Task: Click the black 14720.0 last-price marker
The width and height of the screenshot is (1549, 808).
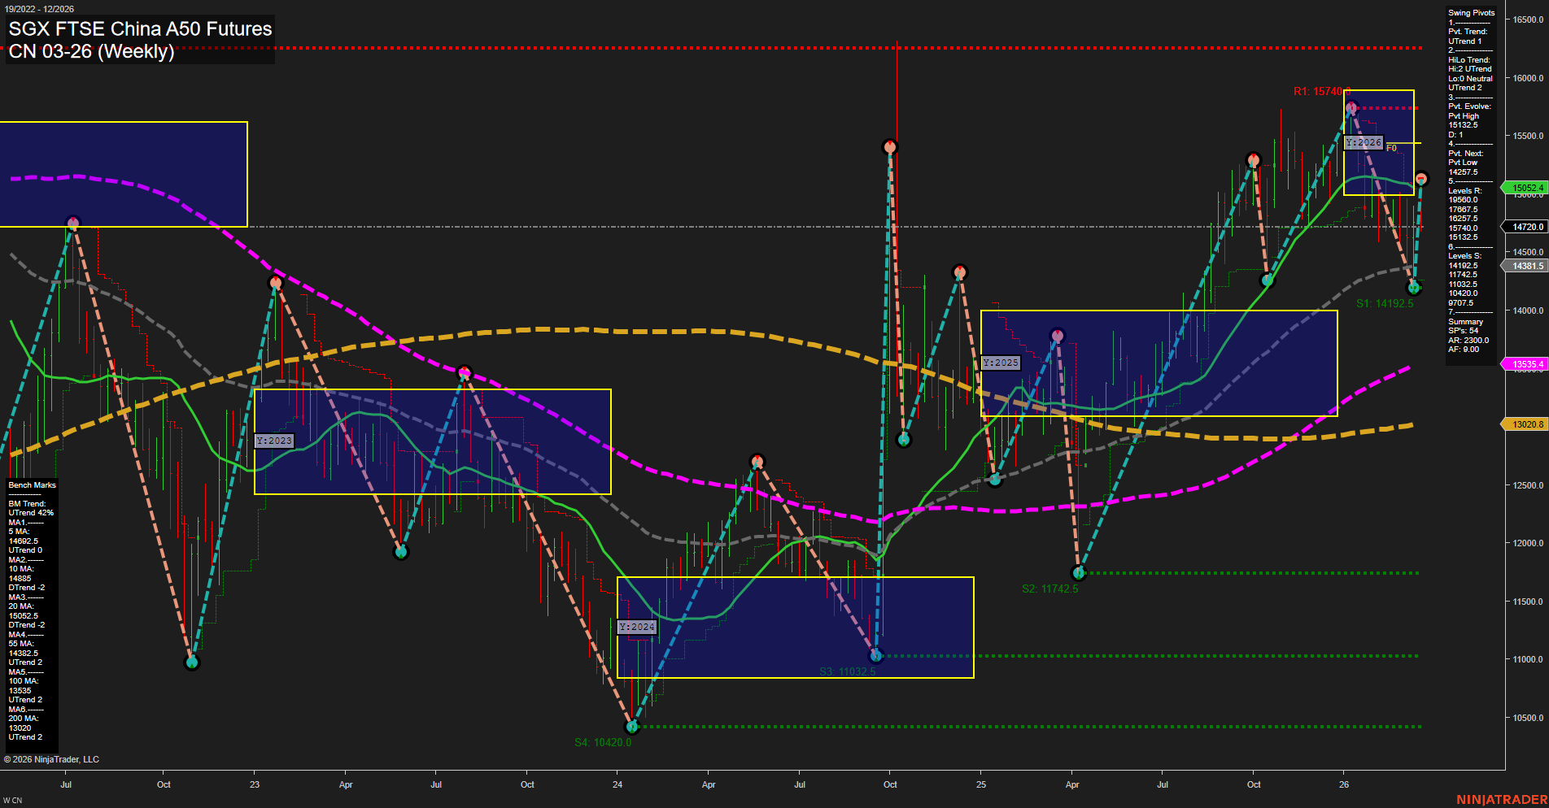Action: click(x=1525, y=226)
